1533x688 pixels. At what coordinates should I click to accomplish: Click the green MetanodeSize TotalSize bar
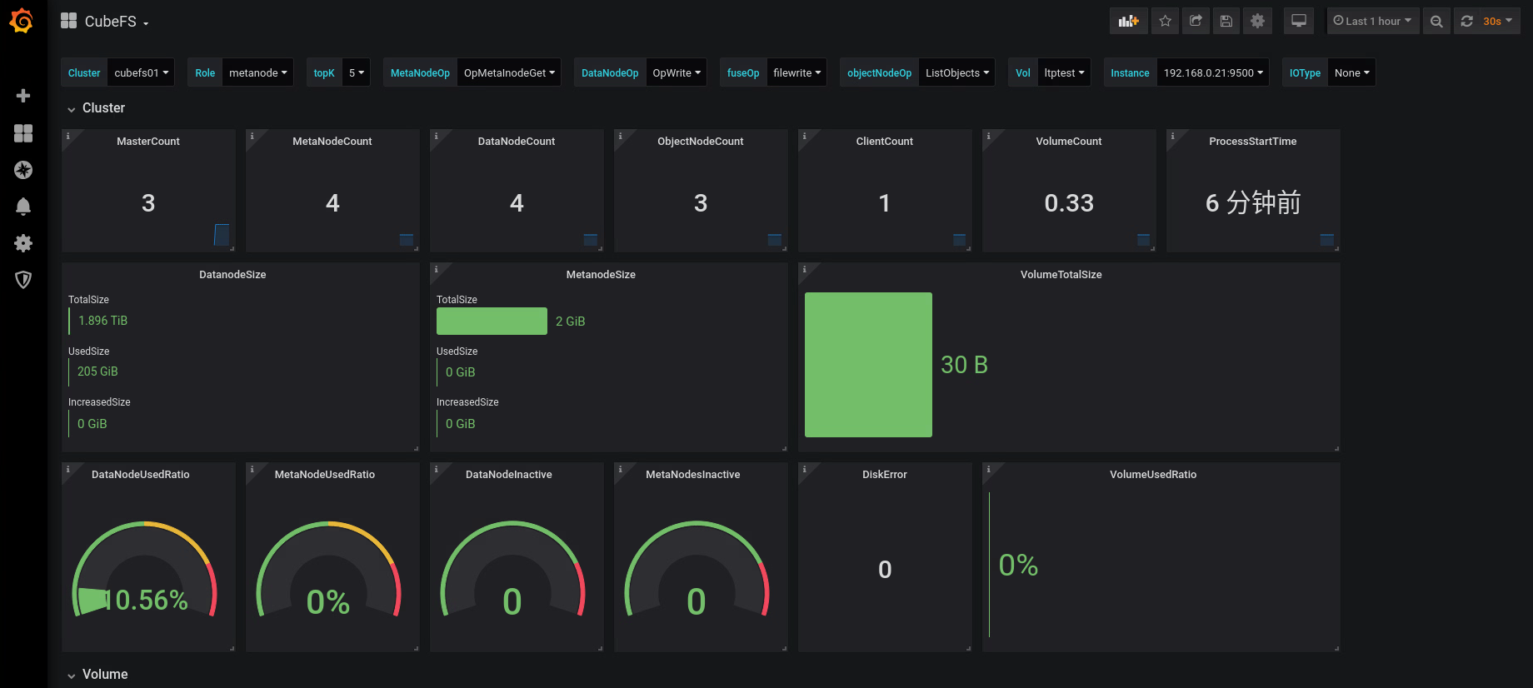pos(492,322)
